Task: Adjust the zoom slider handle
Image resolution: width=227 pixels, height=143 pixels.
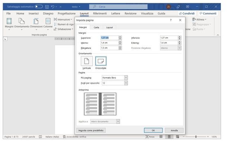Action: click(196, 137)
